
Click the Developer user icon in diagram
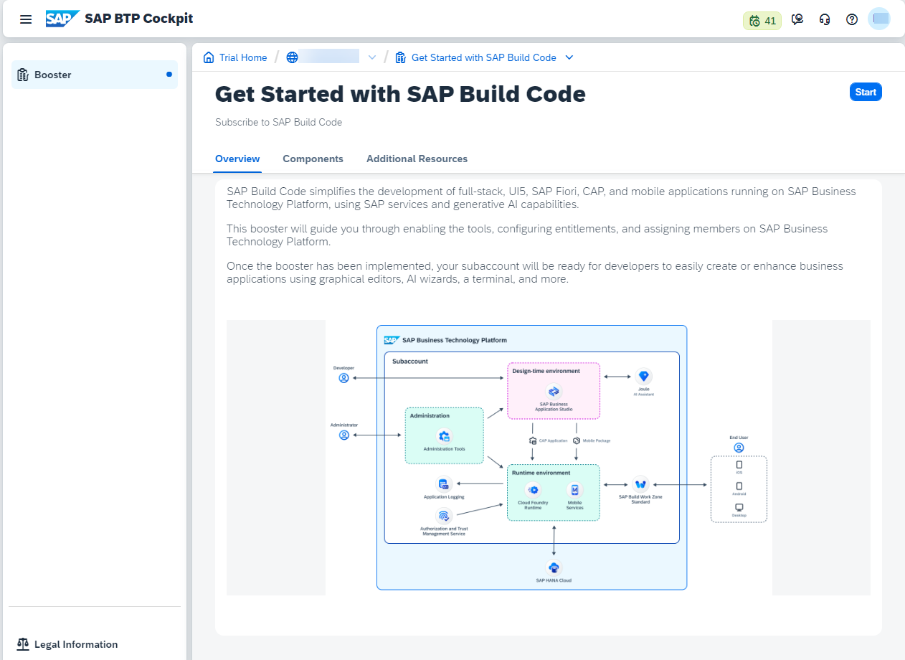click(x=343, y=378)
